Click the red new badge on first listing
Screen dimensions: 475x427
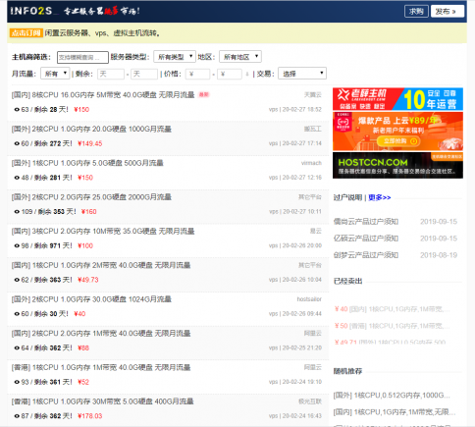(x=204, y=94)
